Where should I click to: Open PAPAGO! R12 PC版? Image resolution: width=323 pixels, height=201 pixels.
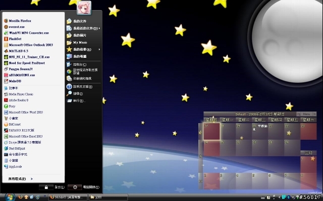19,130
